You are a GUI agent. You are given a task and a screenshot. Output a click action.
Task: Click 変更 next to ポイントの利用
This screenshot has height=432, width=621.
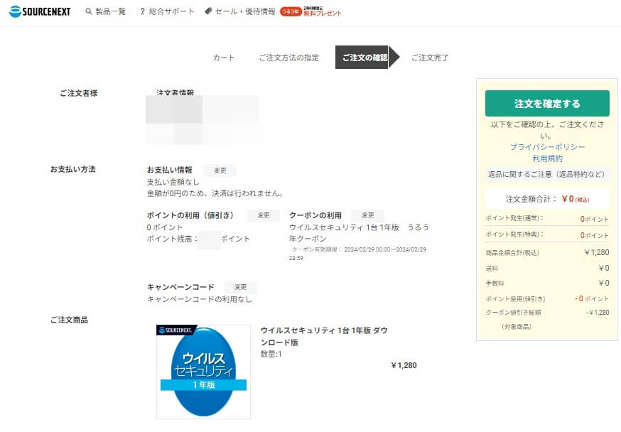click(264, 215)
